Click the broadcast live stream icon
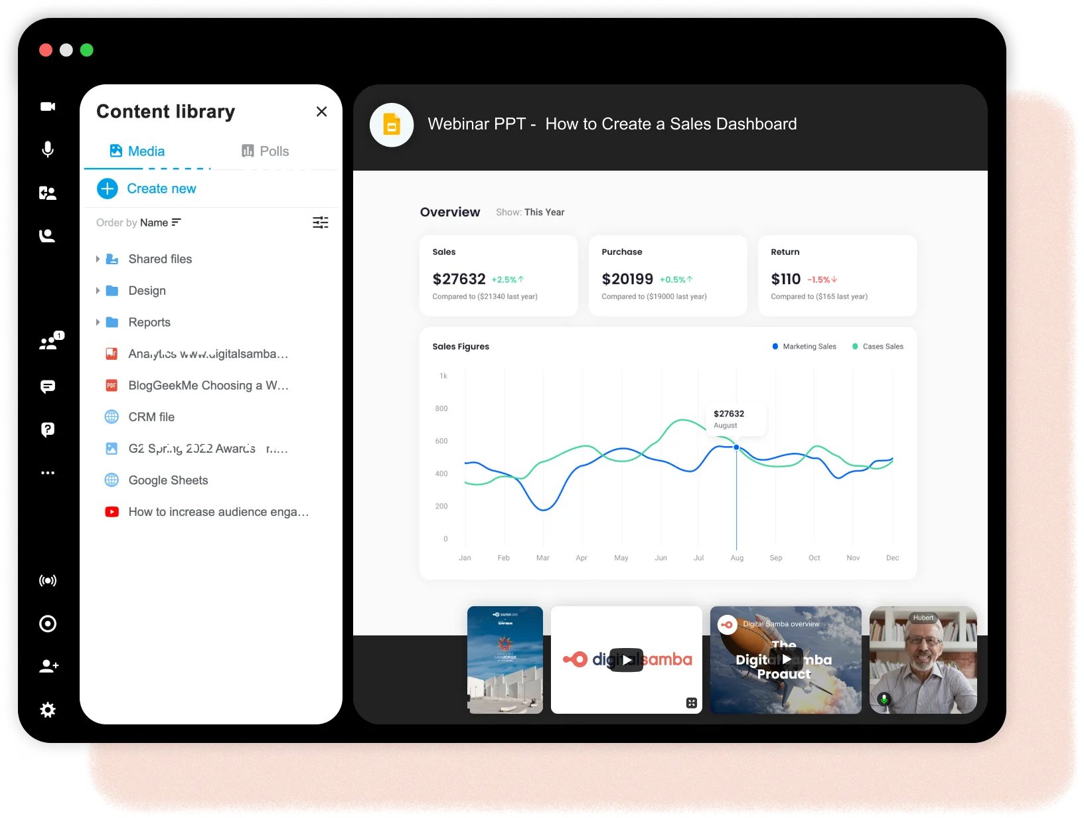1084x818 pixels. pos(48,581)
